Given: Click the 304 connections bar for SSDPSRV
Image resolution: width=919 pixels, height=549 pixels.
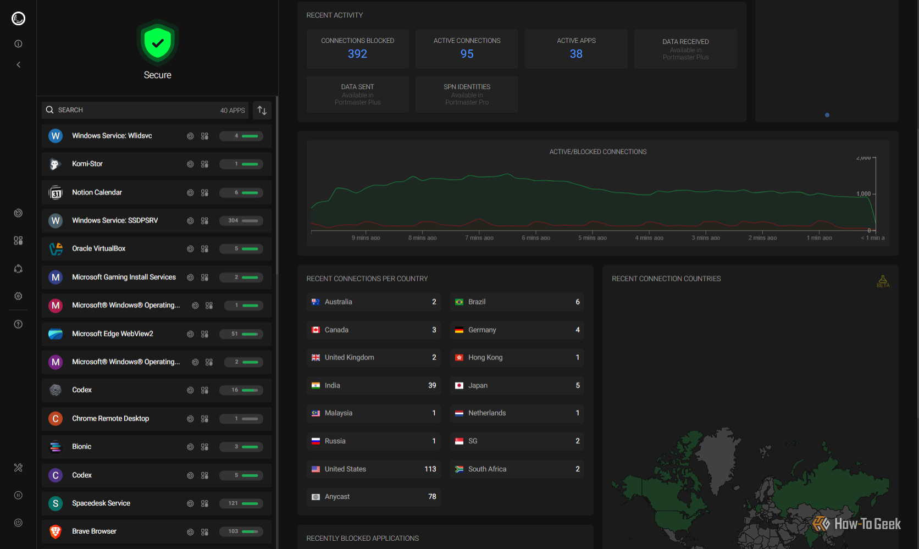Looking at the screenshot, I should pos(241,221).
